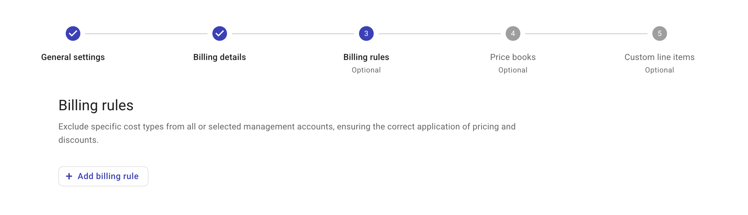Select the Price books step label
This screenshot has width=748, height=215.
coord(513,57)
